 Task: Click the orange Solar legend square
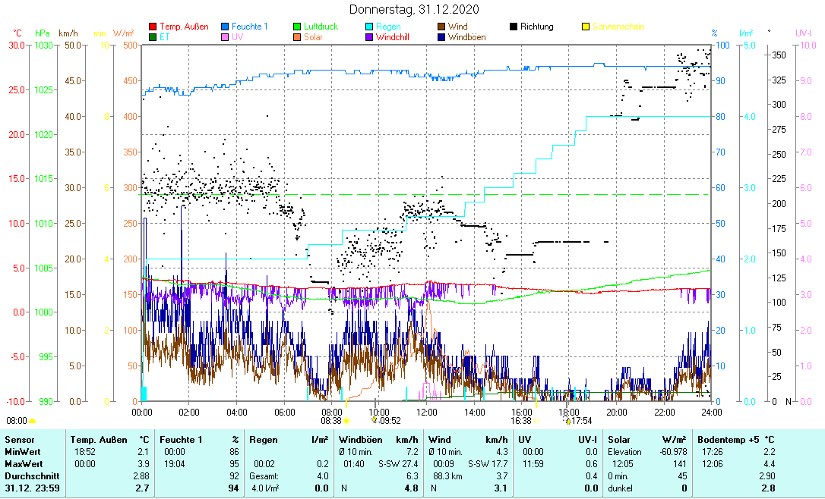point(297,36)
